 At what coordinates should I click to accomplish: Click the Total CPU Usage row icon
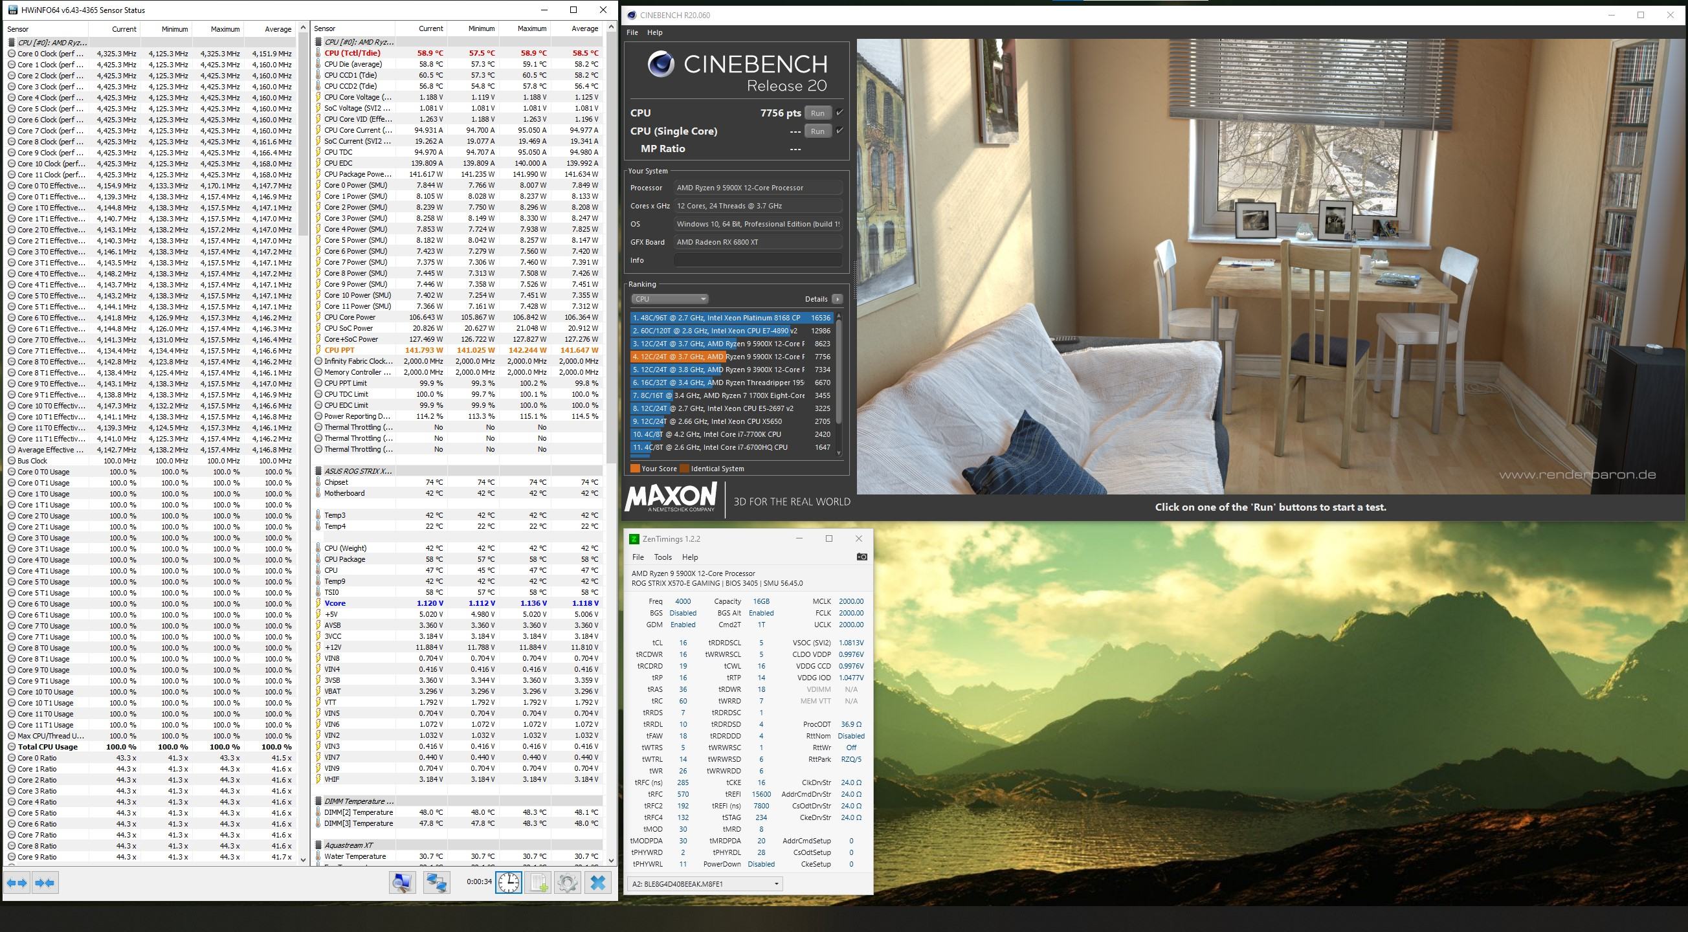point(12,747)
